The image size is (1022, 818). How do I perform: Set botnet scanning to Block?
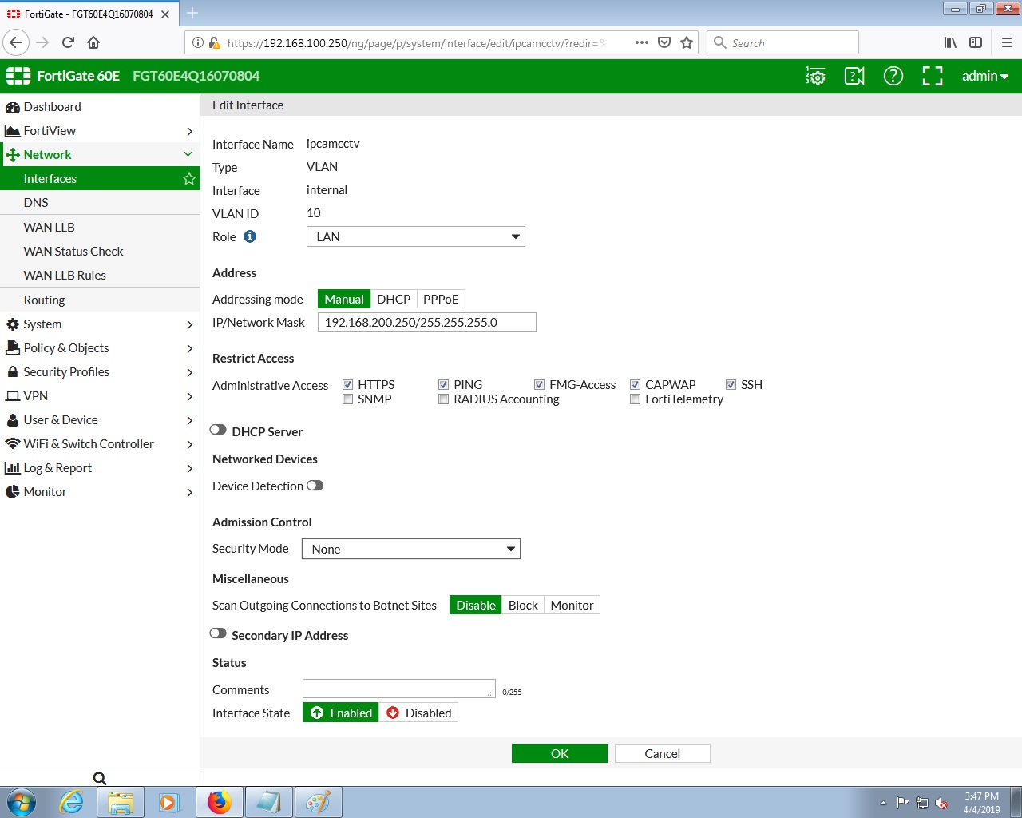(523, 605)
